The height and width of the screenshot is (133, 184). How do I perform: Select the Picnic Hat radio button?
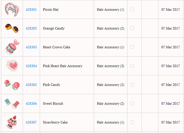pyautogui.click(x=132, y=10)
